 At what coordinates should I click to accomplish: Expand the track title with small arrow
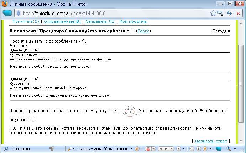coord(132,149)
